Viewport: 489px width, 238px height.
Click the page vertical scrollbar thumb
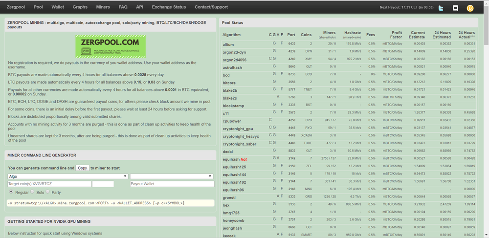coord(486,26)
